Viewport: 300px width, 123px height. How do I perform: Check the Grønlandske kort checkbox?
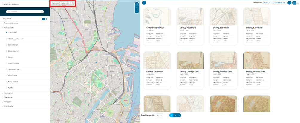coord(7,70)
